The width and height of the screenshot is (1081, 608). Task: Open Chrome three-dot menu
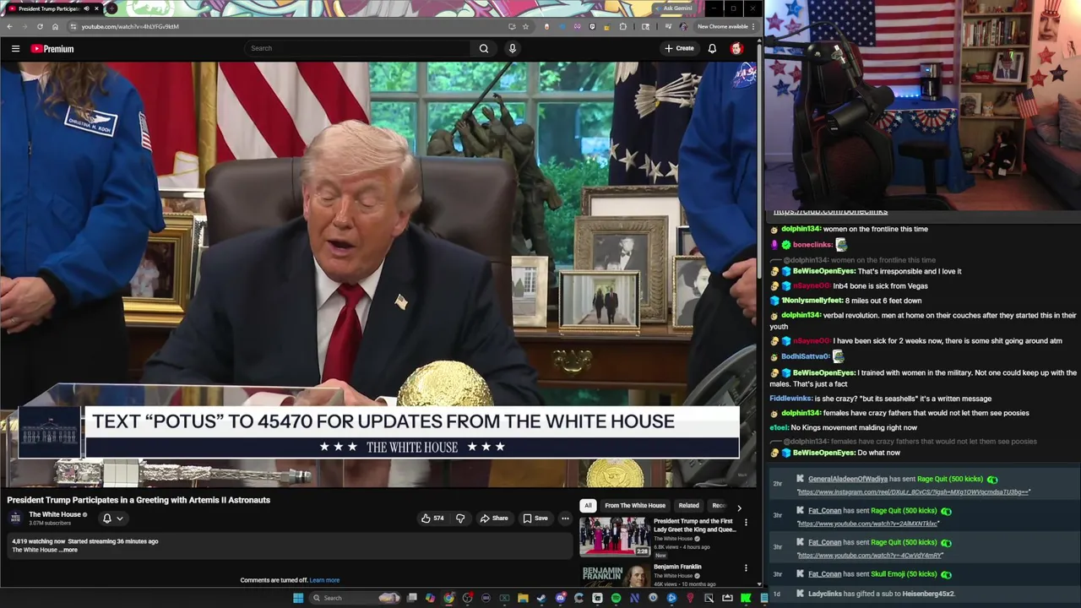pyautogui.click(x=753, y=26)
